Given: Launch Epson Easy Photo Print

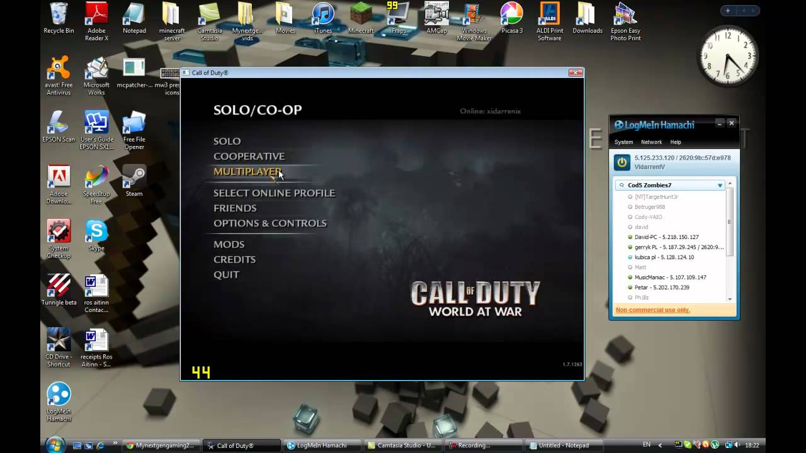Looking at the screenshot, I should tap(625, 23).
